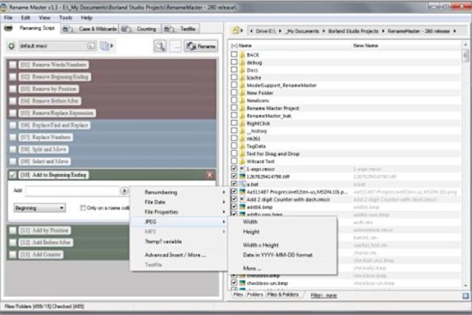Choose Height from the JPEG submenu
The image size is (472, 315).
coord(282,232)
